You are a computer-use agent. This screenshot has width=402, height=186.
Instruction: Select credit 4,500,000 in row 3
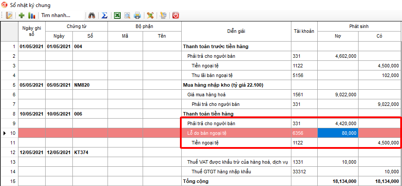(x=380, y=66)
